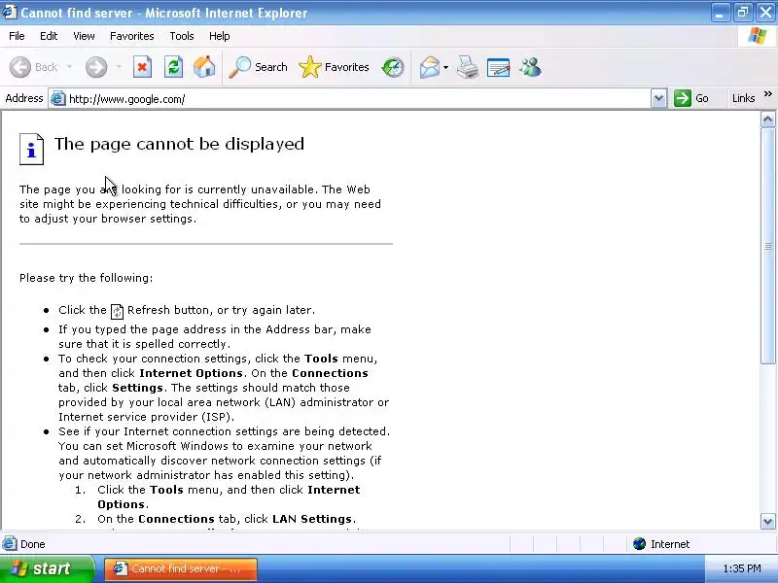Screen dimensions: 778x583
Task: Open the Windows Start menu
Action: pos(47,568)
